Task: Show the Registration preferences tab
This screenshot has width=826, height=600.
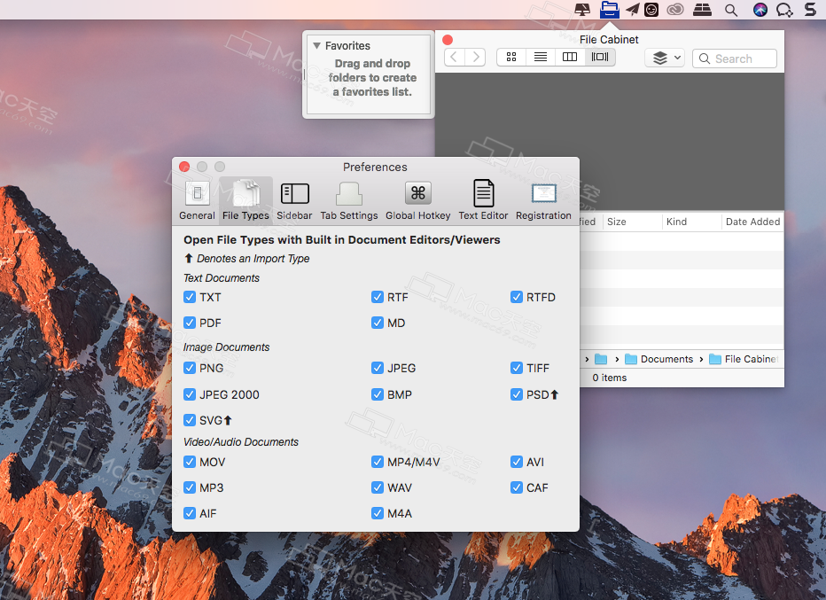Action: coord(543,200)
